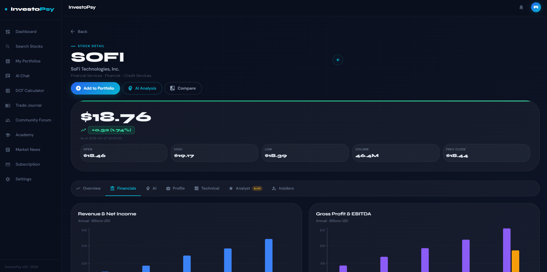Click the +0.32 (1.74%) change badge
The height and width of the screenshot is (272, 547).
click(x=111, y=130)
